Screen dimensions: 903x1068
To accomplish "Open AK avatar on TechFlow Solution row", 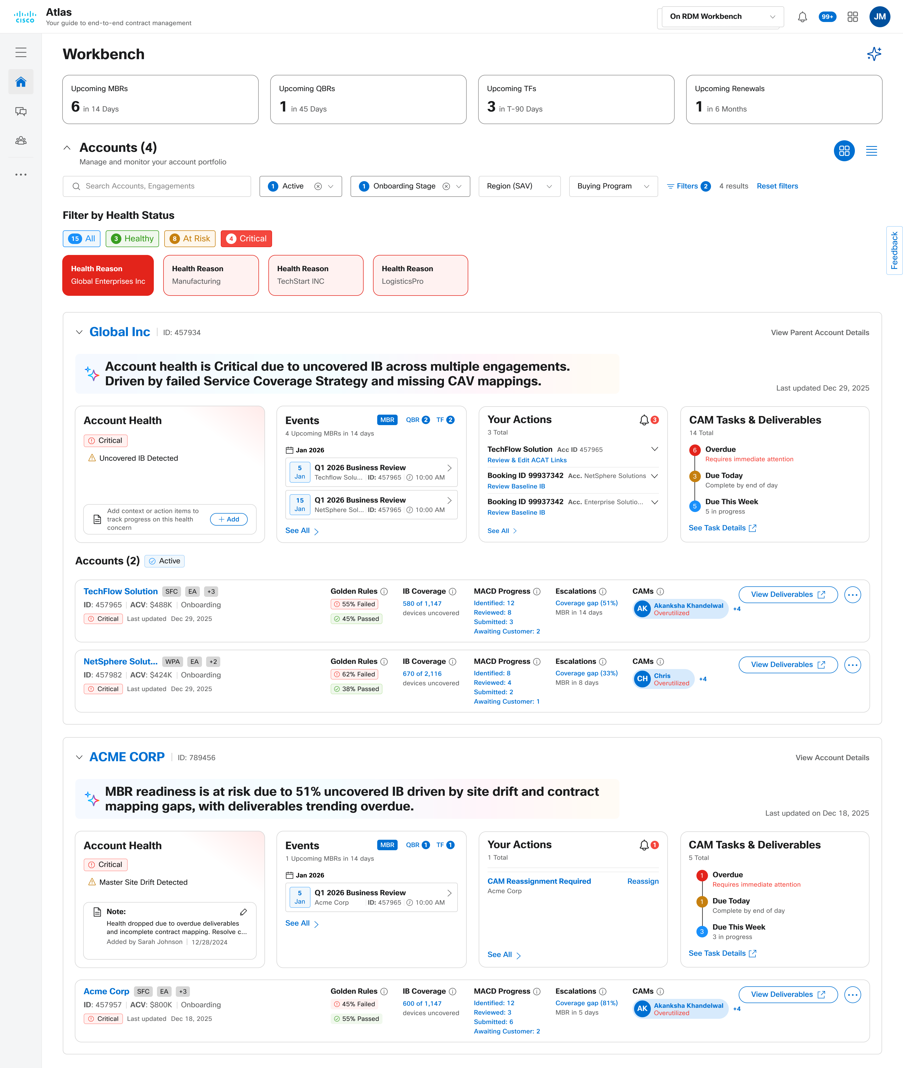I will pos(642,609).
